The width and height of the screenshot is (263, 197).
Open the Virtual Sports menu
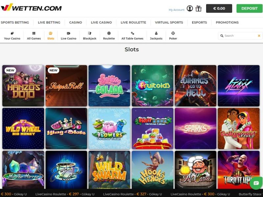[169, 22]
